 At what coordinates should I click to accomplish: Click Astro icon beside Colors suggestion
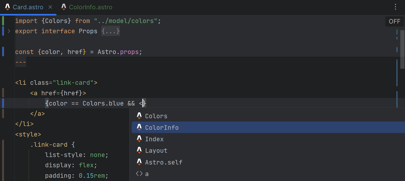[x=139, y=116]
